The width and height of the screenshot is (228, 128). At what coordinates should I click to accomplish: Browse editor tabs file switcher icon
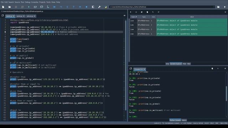click(x=2, y=16)
